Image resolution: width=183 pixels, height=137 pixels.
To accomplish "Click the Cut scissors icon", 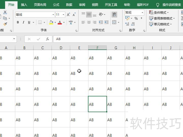I will (5, 12).
